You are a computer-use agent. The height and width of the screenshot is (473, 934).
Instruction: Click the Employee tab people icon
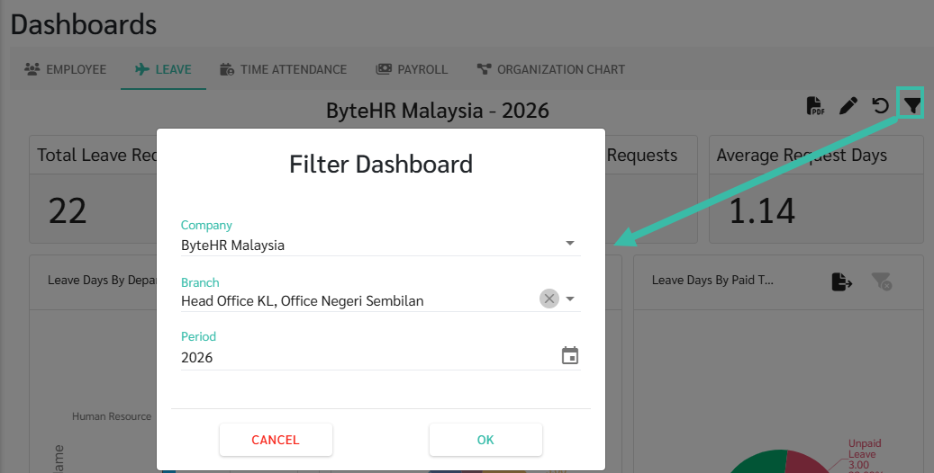(32, 69)
